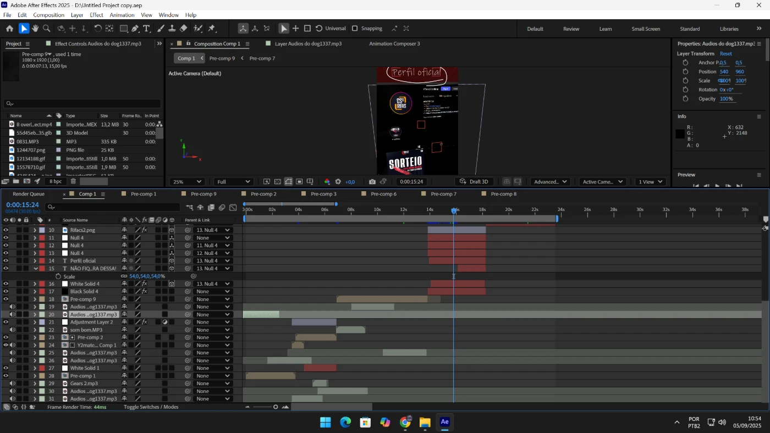Select the Hand tool
This screenshot has width=770, height=433.
pos(35,29)
